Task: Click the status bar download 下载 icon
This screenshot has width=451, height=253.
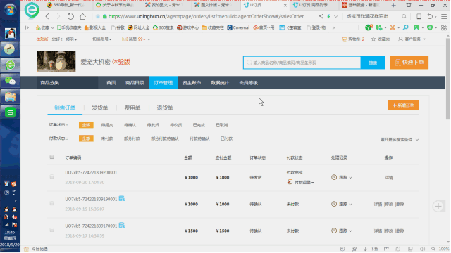Action: [x=371, y=249]
